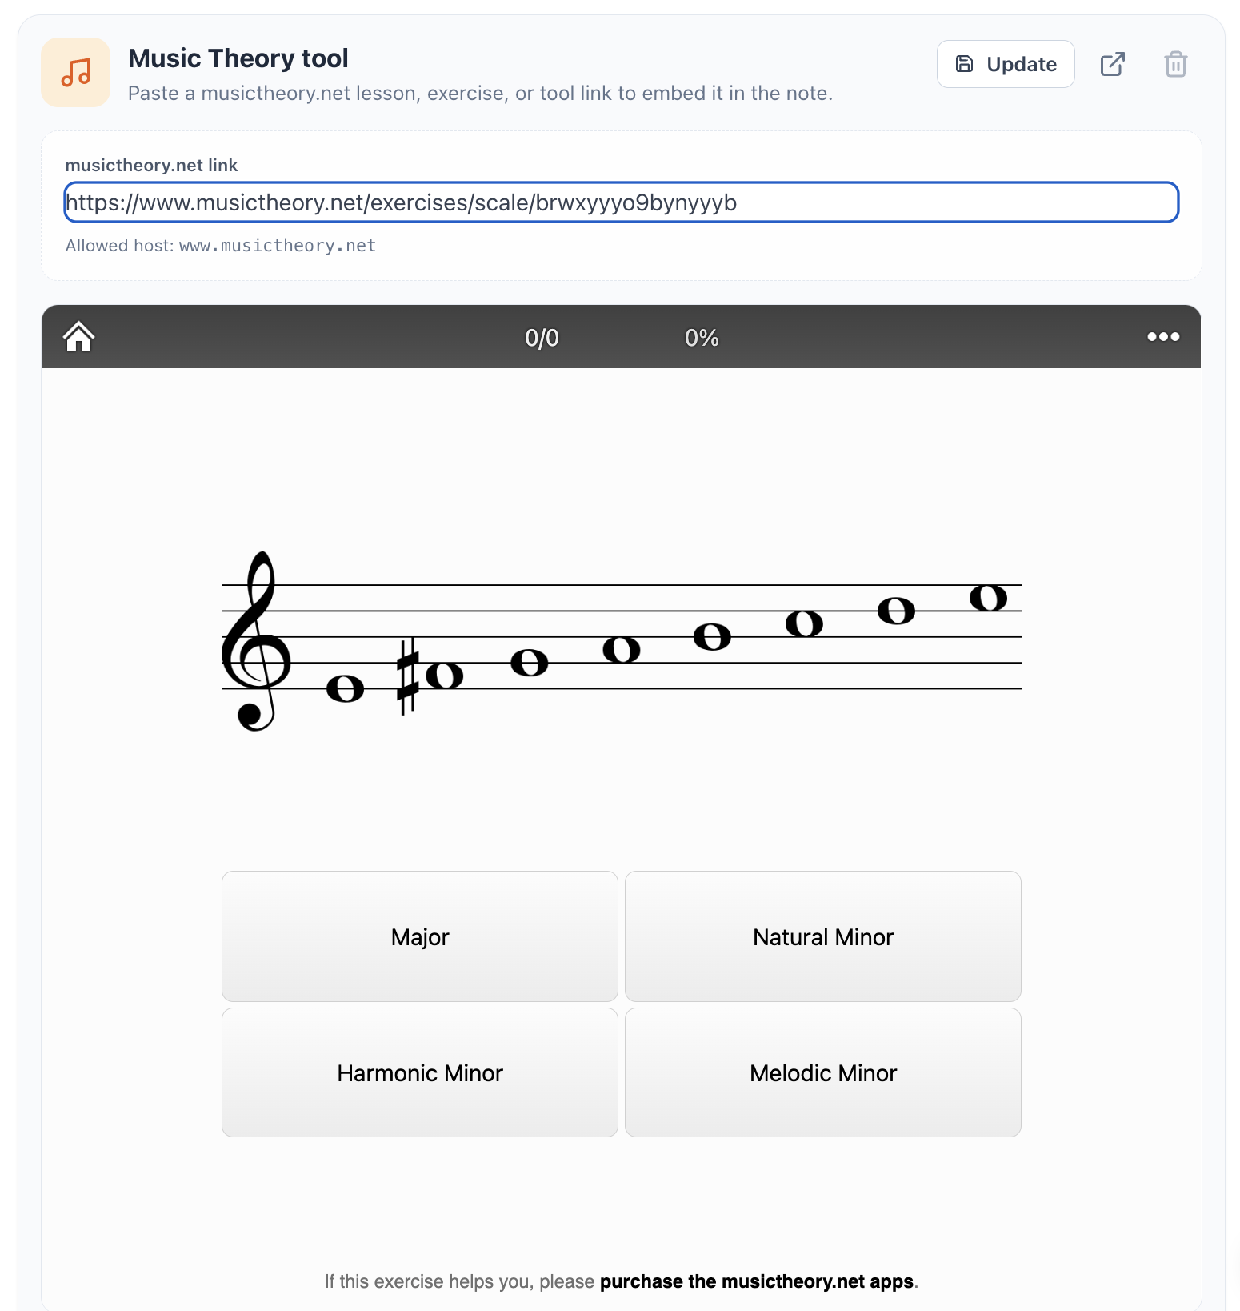The height and width of the screenshot is (1311, 1240).
Task: Choose Harmonic Minor as the answer
Action: (x=419, y=1072)
